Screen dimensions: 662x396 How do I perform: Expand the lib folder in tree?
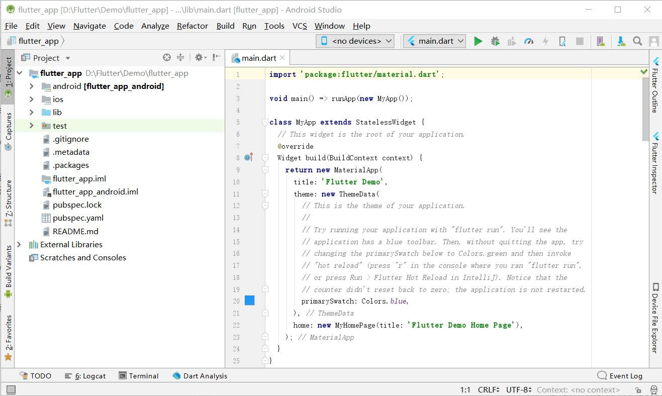tap(31, 113)
